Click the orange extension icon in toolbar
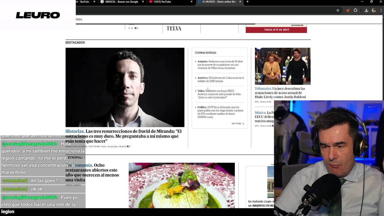 pos(348,10)
